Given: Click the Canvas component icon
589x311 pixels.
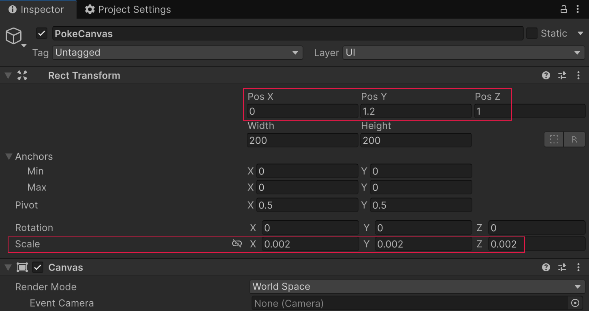Looking at the screenshot, I should coord(22,267).
